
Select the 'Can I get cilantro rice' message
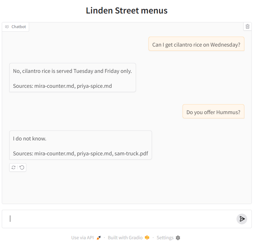pyautogui.click(x=196, y=44)
